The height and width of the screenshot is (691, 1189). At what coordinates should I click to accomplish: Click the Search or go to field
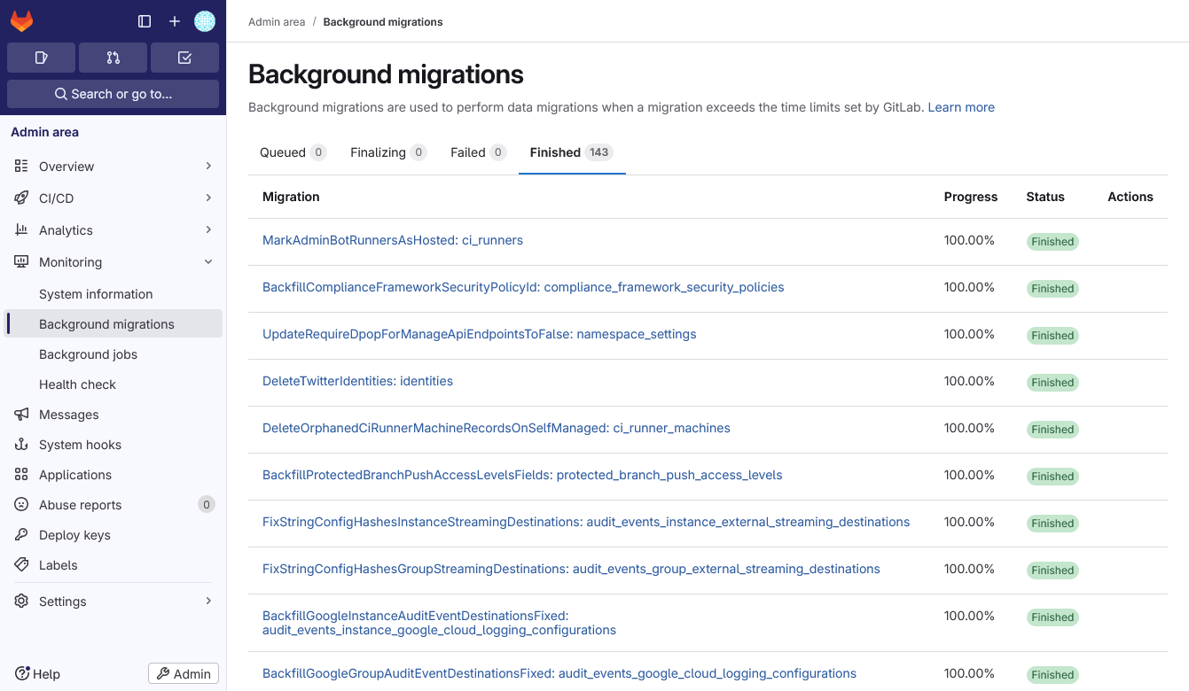click(x=113, y=93)
